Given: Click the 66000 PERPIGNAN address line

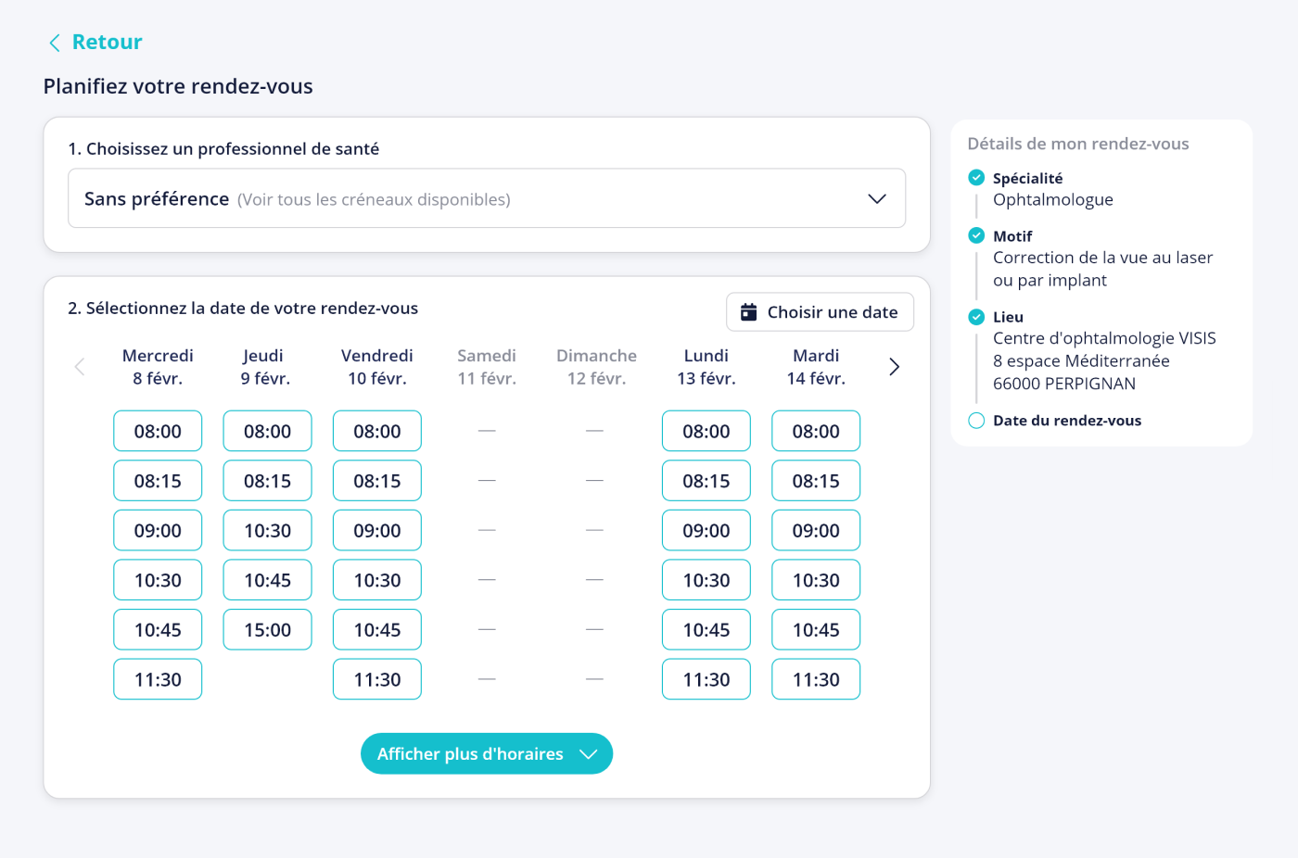Looking at the screenshot, I should click(1064, 384).
